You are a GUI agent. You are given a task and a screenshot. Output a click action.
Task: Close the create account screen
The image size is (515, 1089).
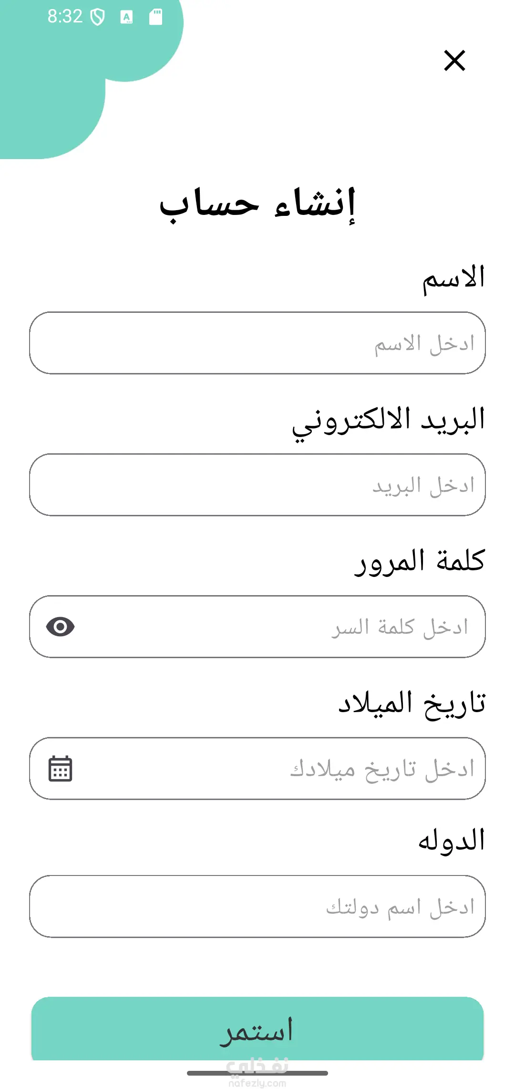pos(454,61)
